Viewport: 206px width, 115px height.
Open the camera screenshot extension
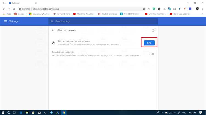[x=174, y=9]
